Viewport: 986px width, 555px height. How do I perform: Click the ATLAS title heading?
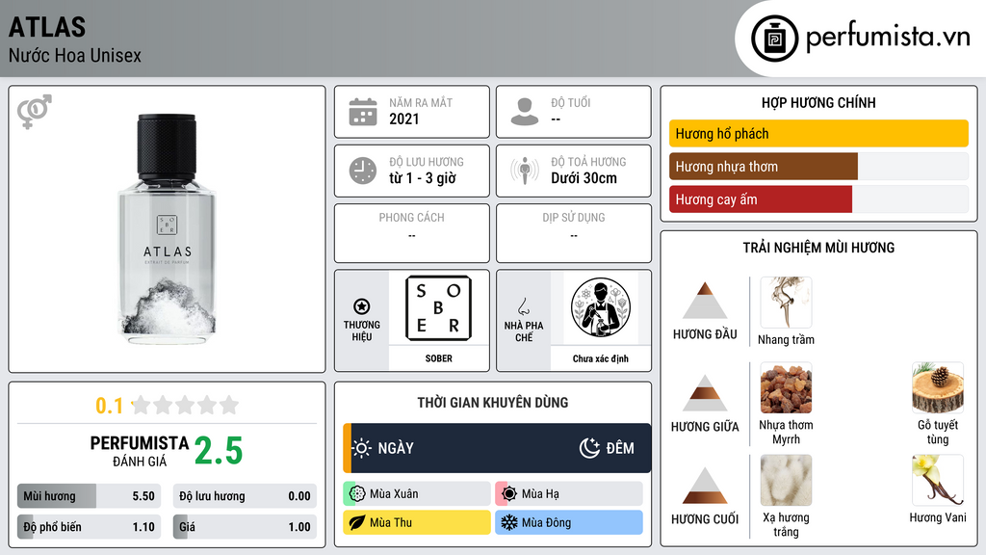tap(47, 27)
